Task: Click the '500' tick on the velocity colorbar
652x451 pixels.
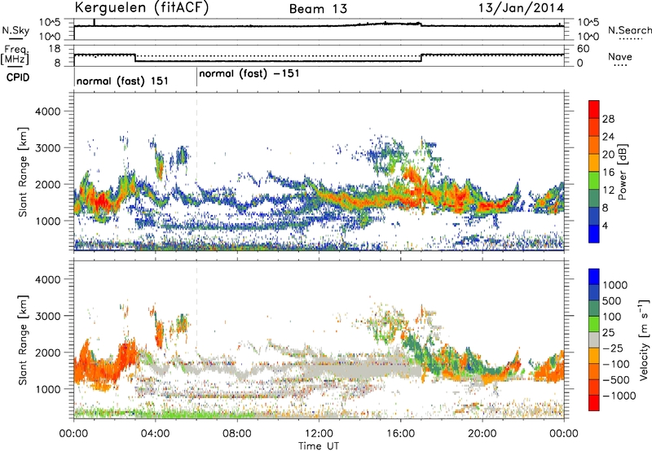Action: point(612,300)
